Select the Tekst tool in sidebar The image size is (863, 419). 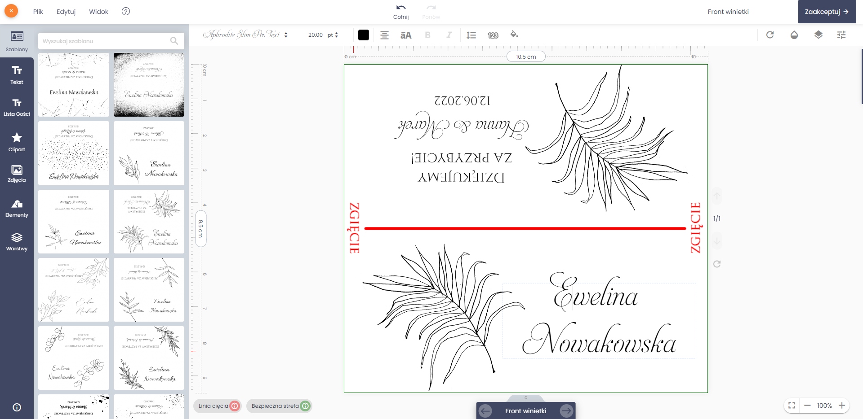[17, 75]
